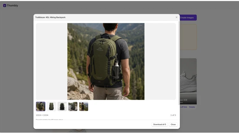Click the Thumbly brand name text
Image resolution: width=239 pixels, height=134 pixels.
[x=12, y=5]
